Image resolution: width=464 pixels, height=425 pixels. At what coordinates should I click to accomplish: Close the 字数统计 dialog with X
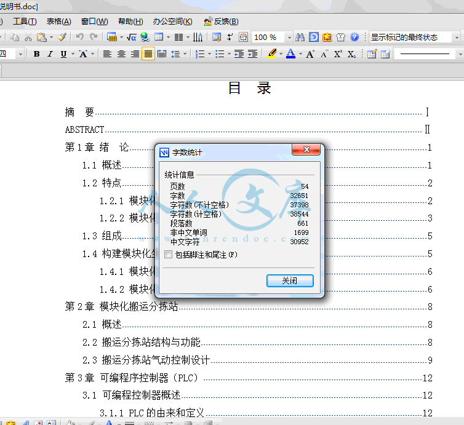point(306,149)
